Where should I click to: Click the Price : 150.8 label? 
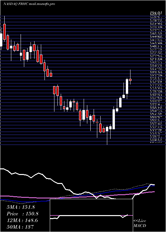coord(23,214)
